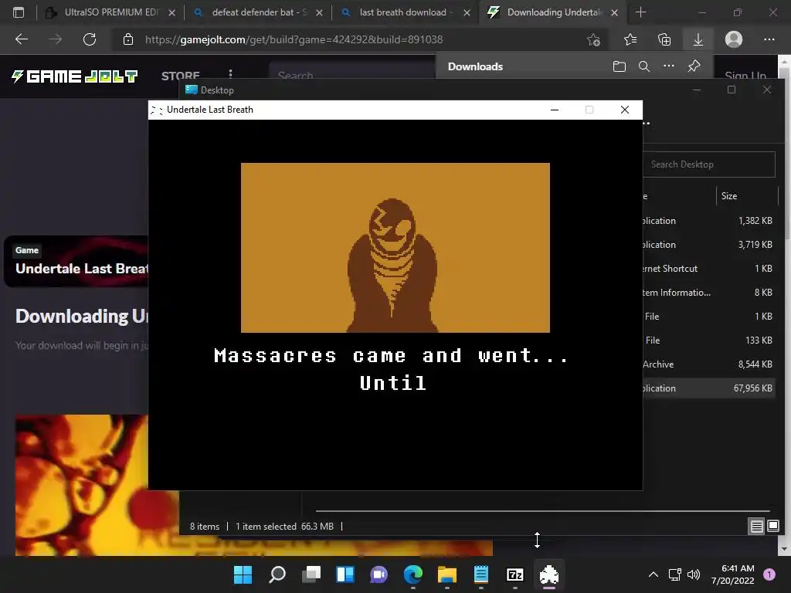This screenshot has height=593, width=791.
Task: Pin the Downloads panel
Action: coord(694,66)
